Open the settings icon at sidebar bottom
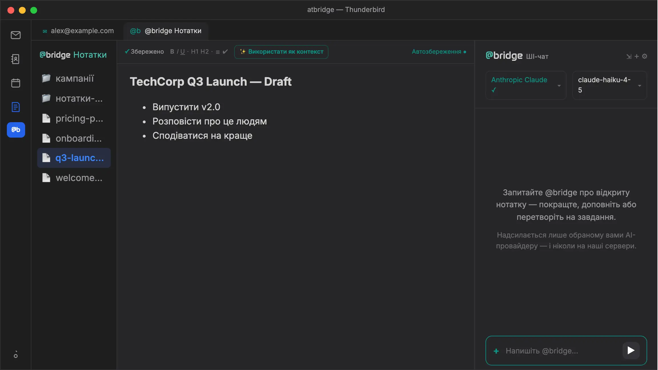The height and width of the screenshot is (370, 658). [16, 354]
